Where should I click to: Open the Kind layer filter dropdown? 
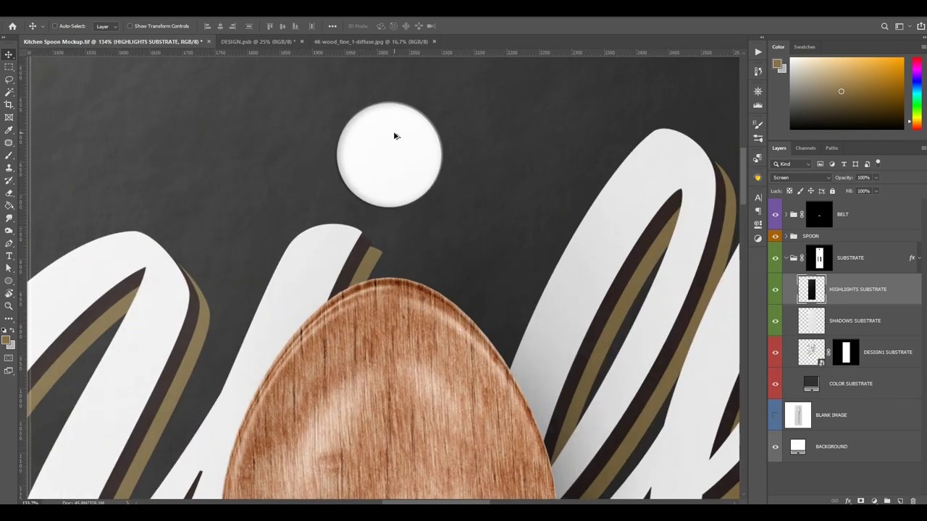click(792, 164)
